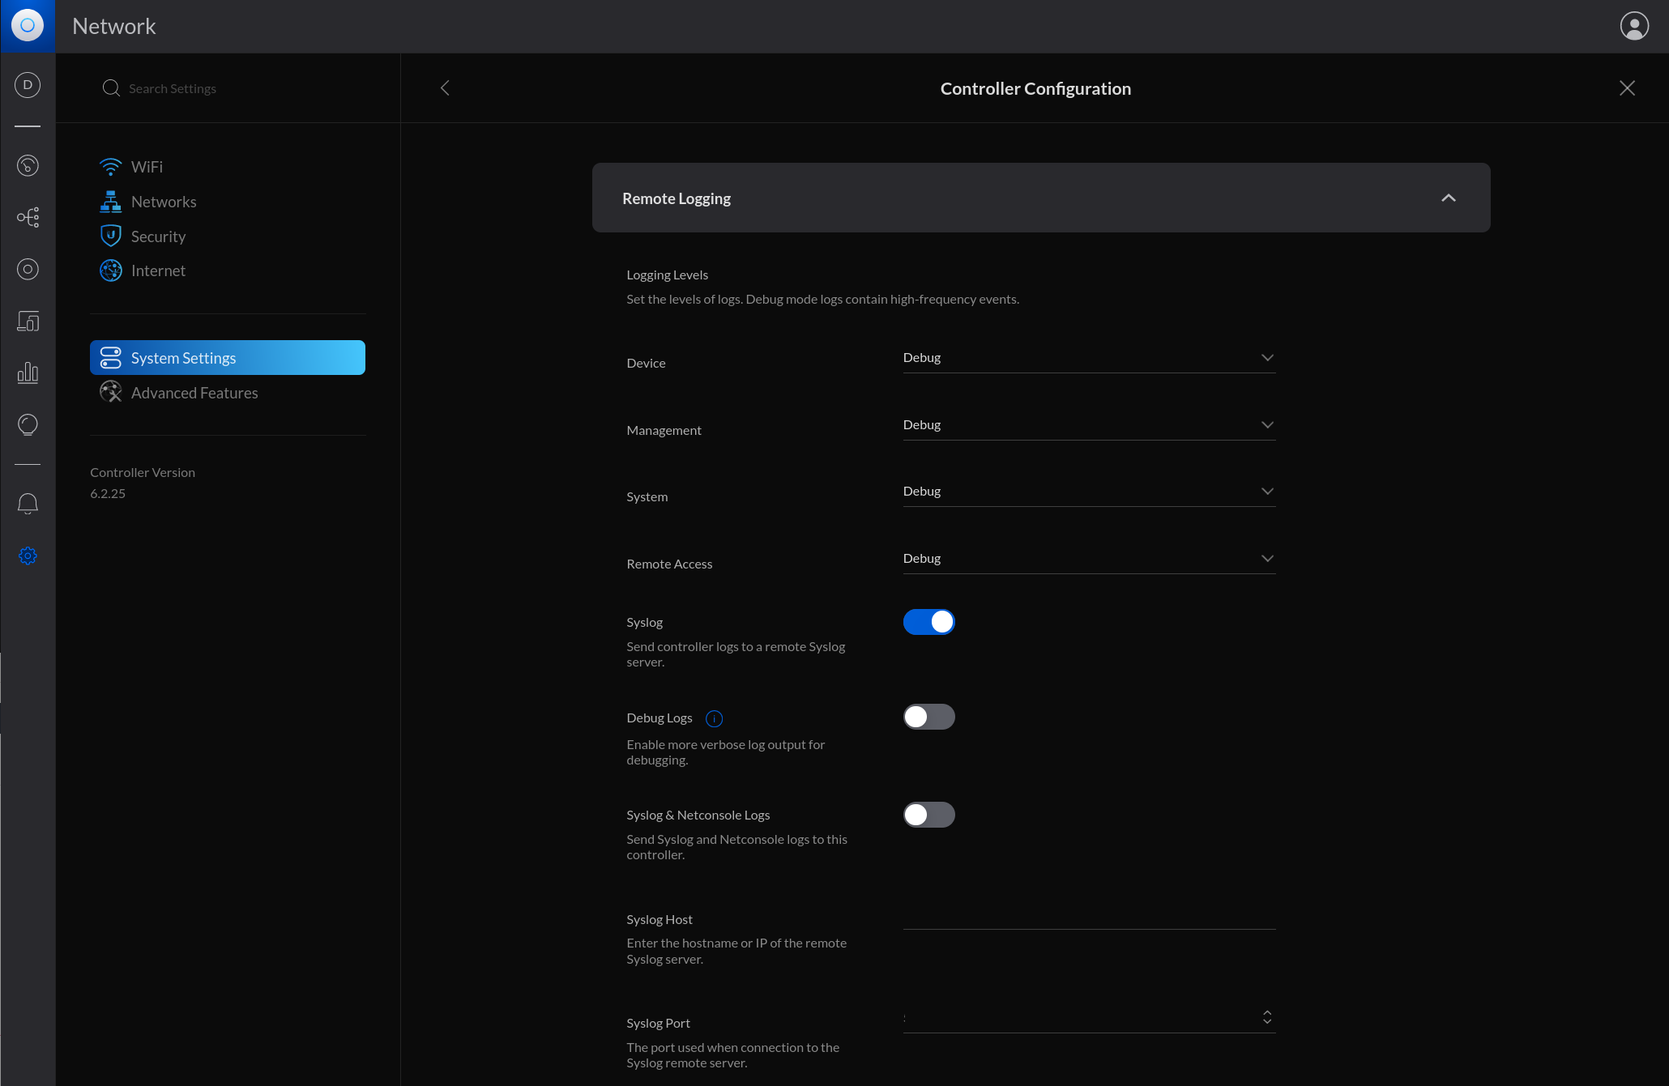Click the Syslog Port stepper arrows

pos(1266,1017)
